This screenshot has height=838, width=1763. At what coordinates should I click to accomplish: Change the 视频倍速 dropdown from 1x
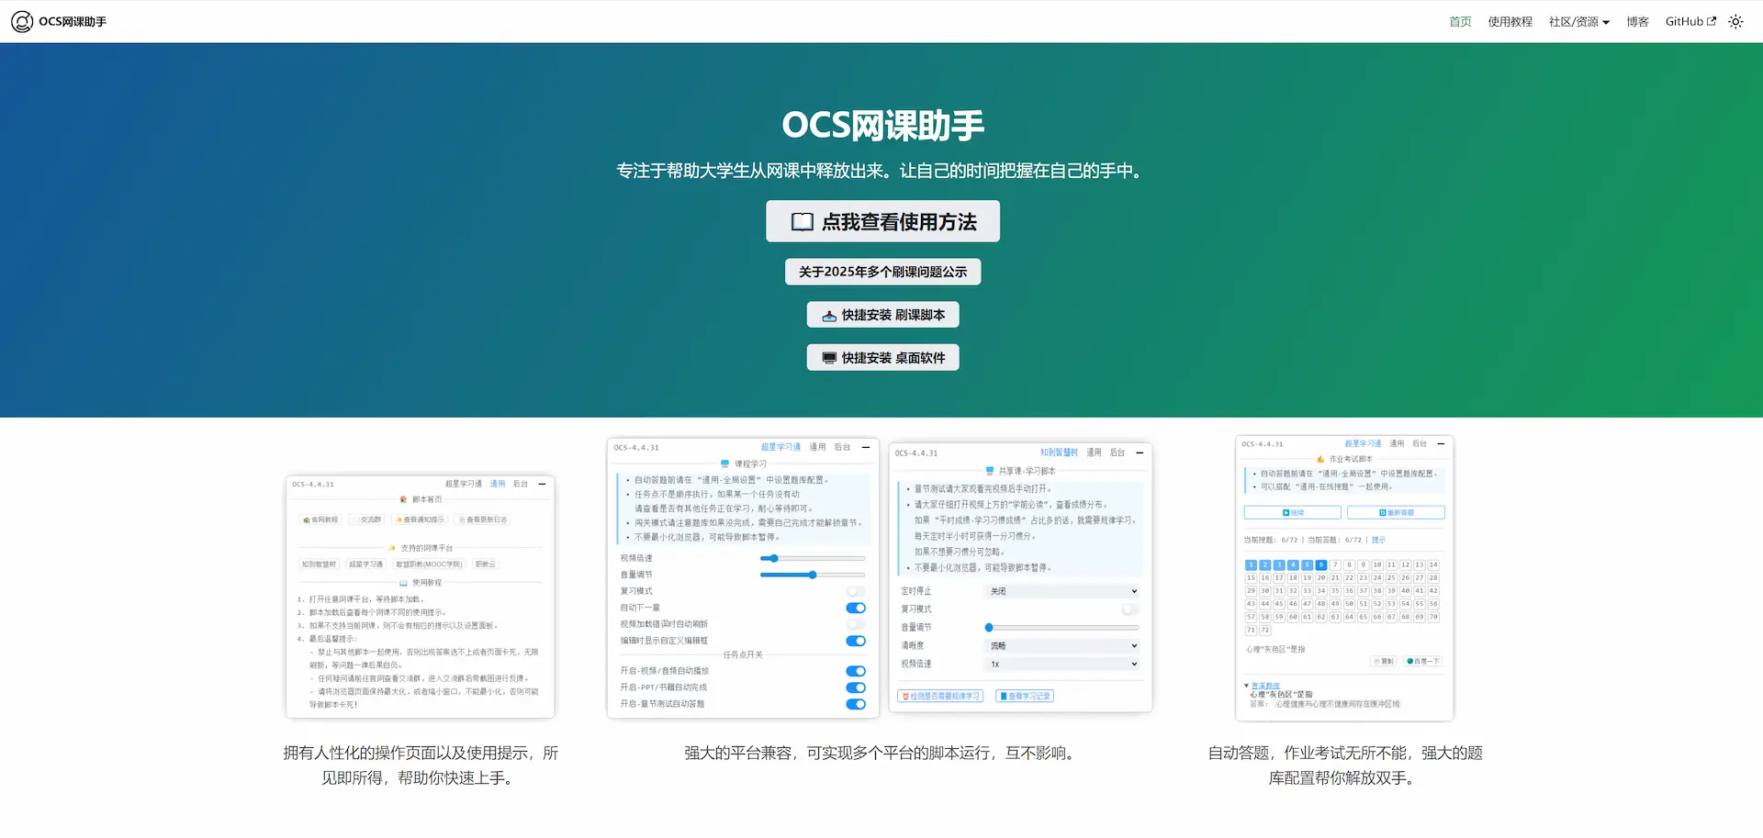(1061, 664)
